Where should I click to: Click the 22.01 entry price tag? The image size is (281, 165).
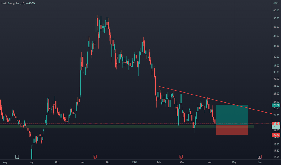pyautogui.click(x=276, y=127)
